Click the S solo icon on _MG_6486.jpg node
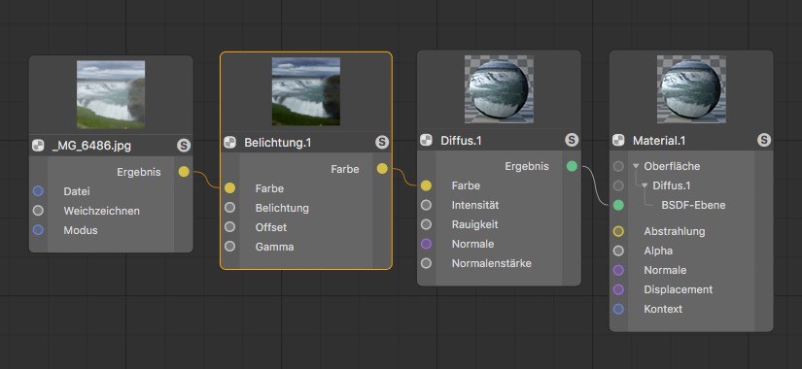 (184, 146)
